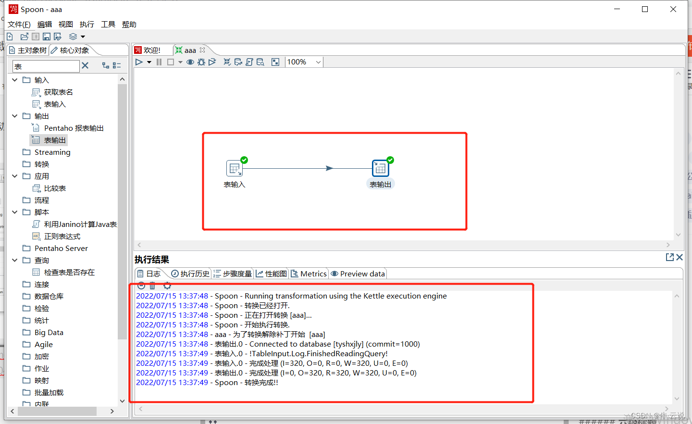692x424 pixels.
Task: Collapse all tree nodes icon
Action: pos(117,65)
